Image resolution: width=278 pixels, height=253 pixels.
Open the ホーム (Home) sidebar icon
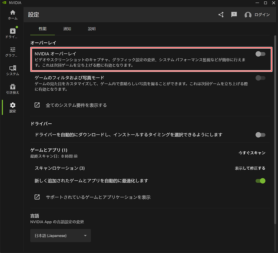[13, 12]
